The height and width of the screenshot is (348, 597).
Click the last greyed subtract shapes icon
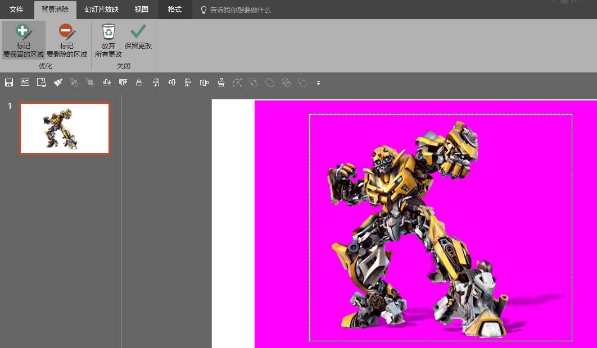click(302, 83)
